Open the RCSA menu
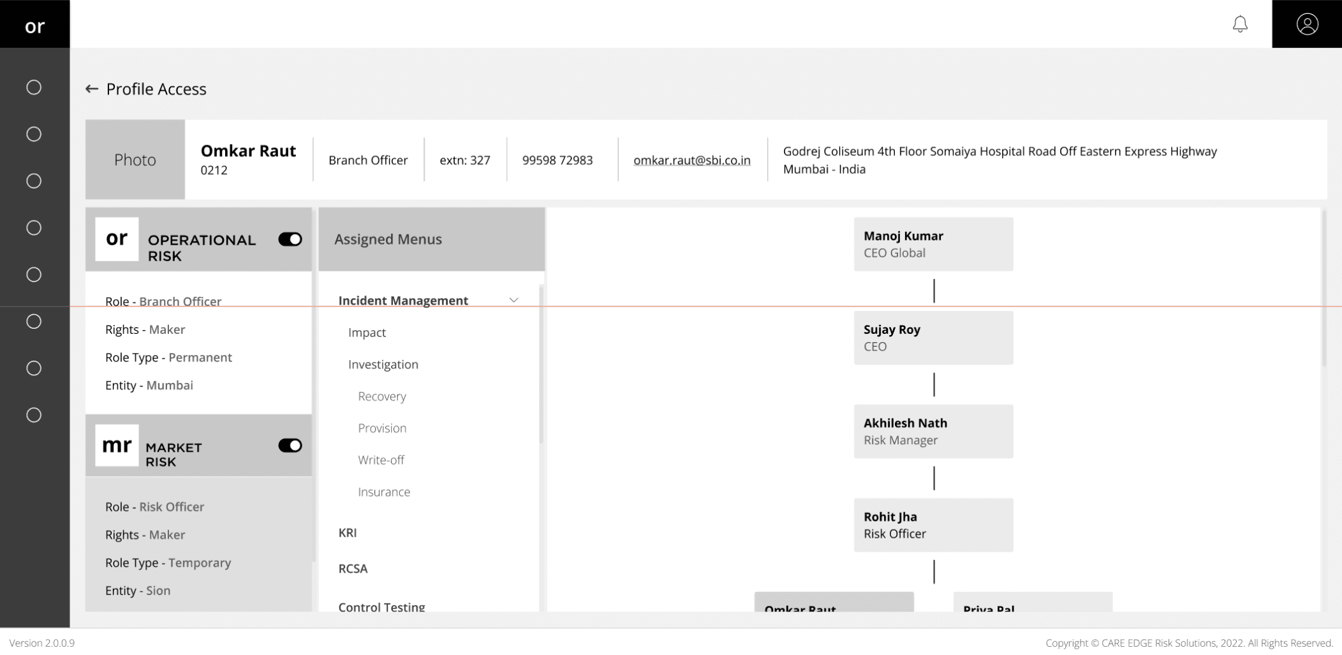 click(x=353, y=568)
